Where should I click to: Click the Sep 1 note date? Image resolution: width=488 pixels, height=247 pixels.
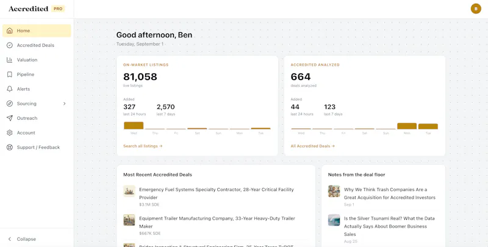click(x=349, y=205)
